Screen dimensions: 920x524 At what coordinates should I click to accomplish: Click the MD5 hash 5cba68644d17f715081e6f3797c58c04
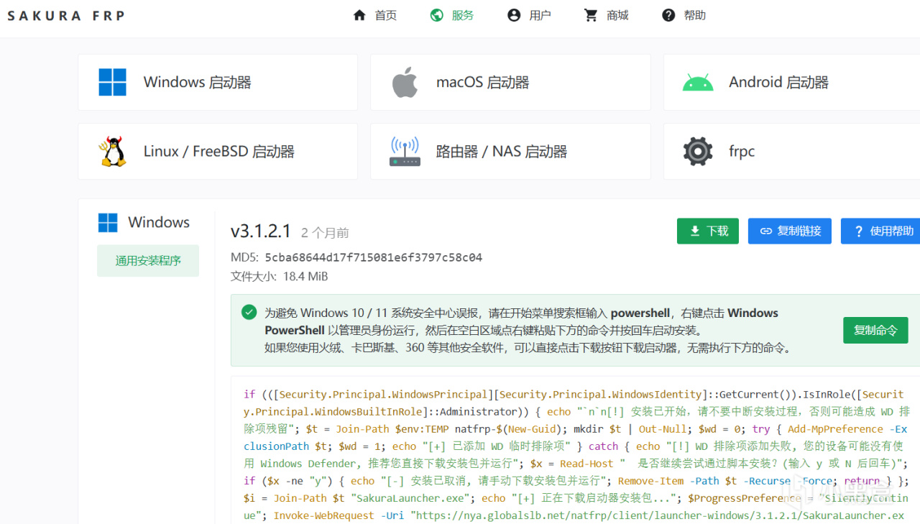click(x=373, y=257)
